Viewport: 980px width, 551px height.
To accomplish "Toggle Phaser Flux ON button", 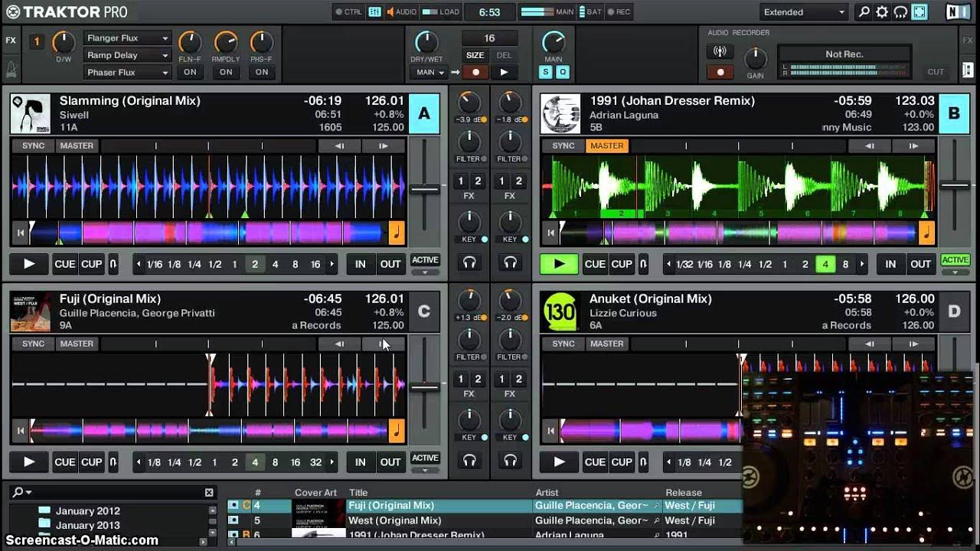I will point(262,72).
